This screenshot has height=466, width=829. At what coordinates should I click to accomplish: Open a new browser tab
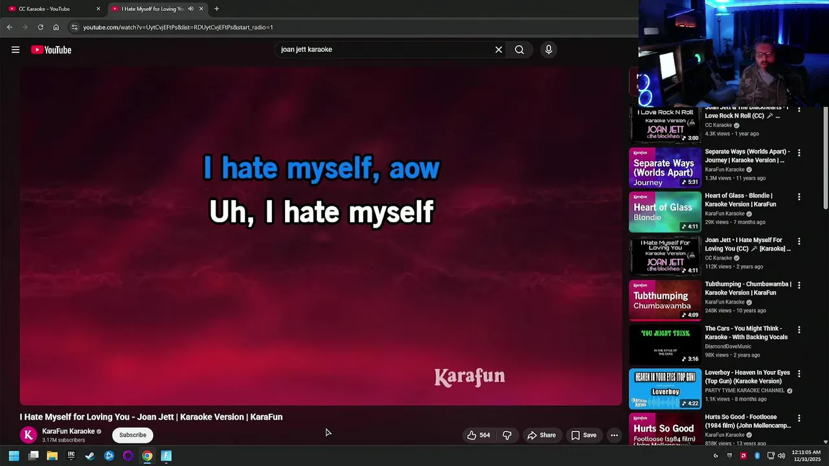[216, 9]
